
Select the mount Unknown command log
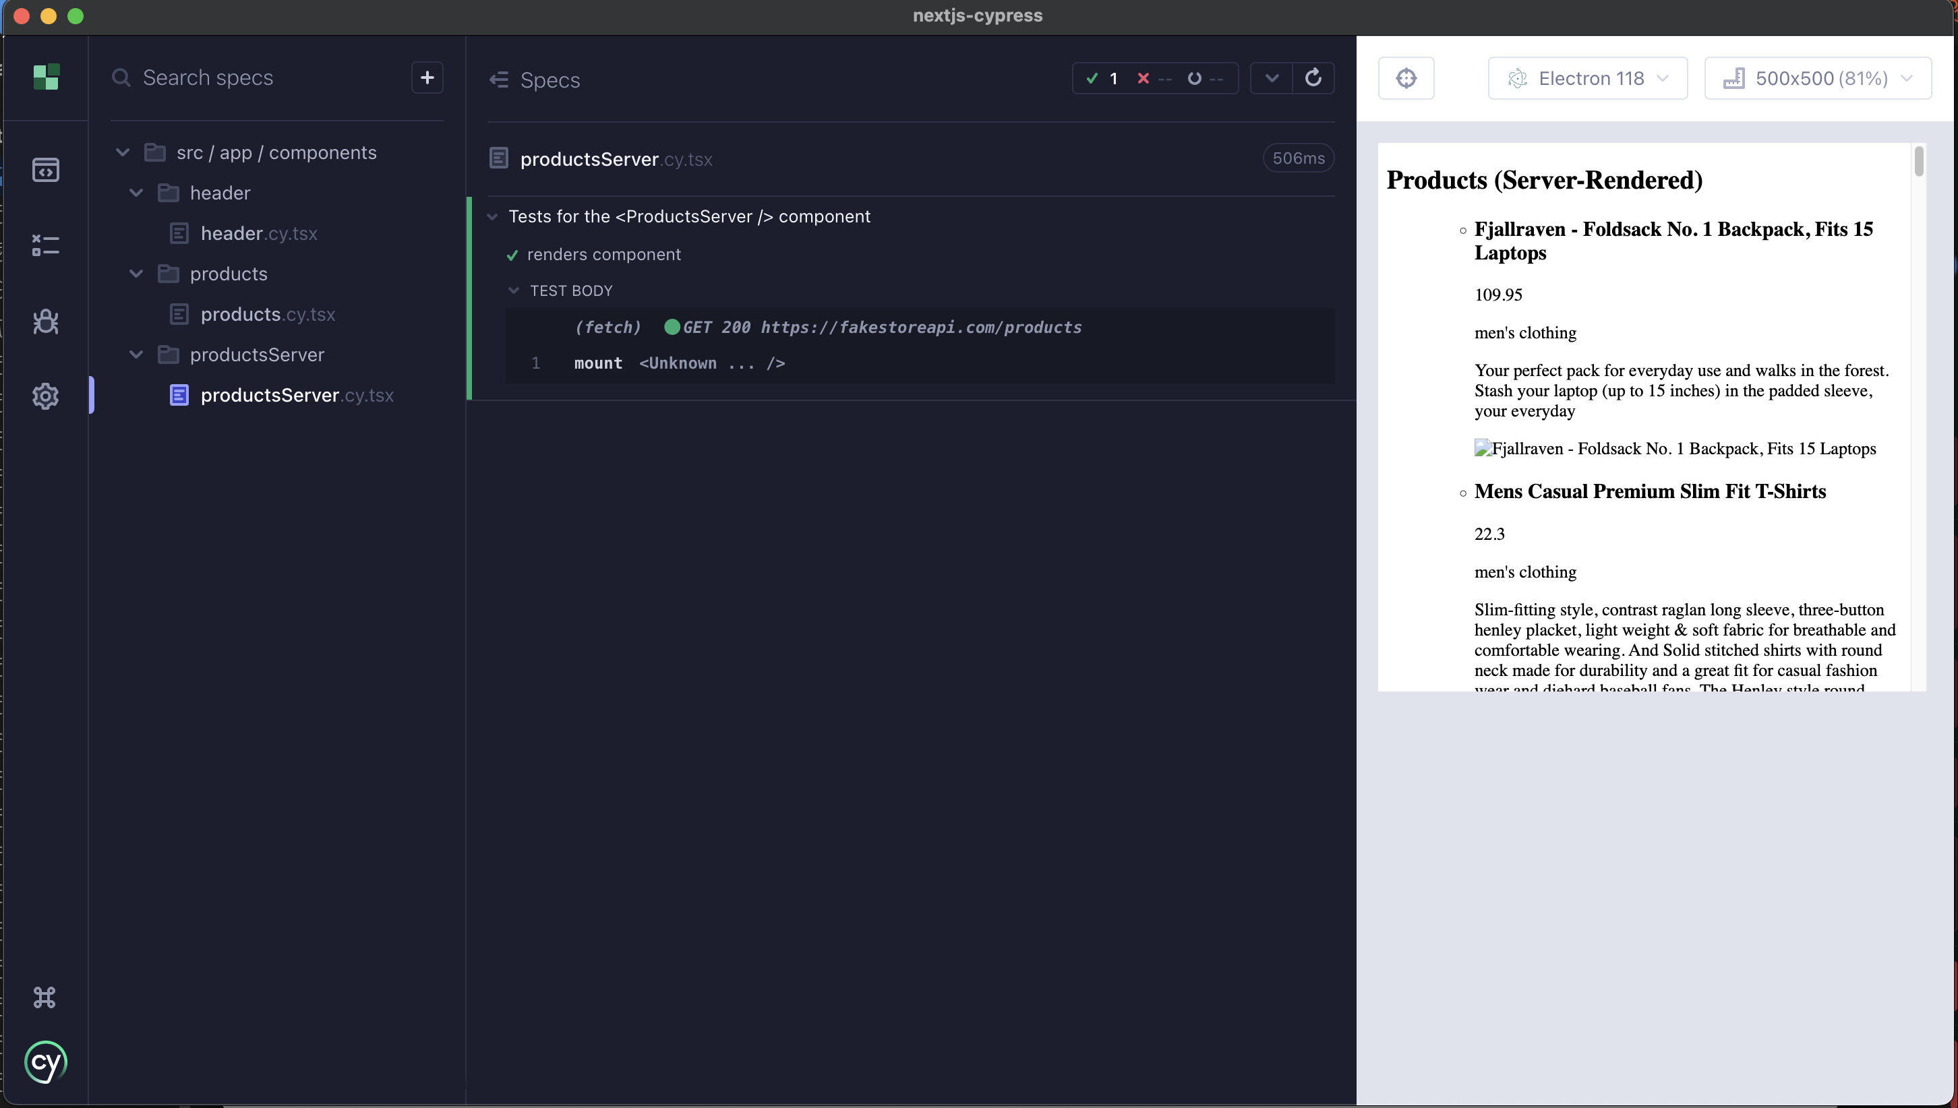tap(920, 363)
